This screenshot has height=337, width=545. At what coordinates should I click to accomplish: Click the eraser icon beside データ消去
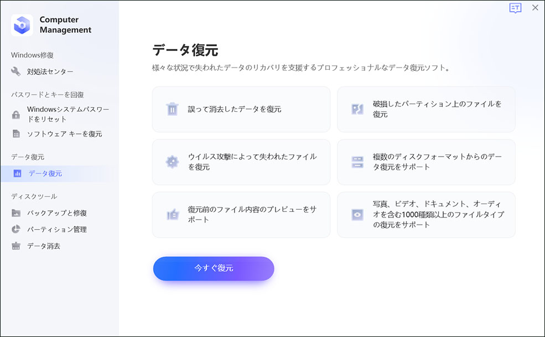pos(16,245)
